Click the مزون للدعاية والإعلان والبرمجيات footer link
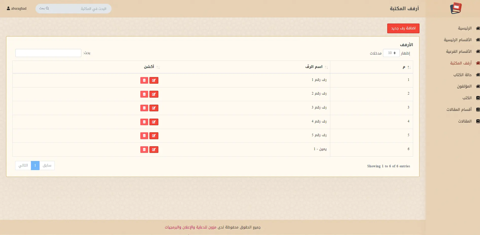This screenshot has height=235, width=480. click(190, 227)
